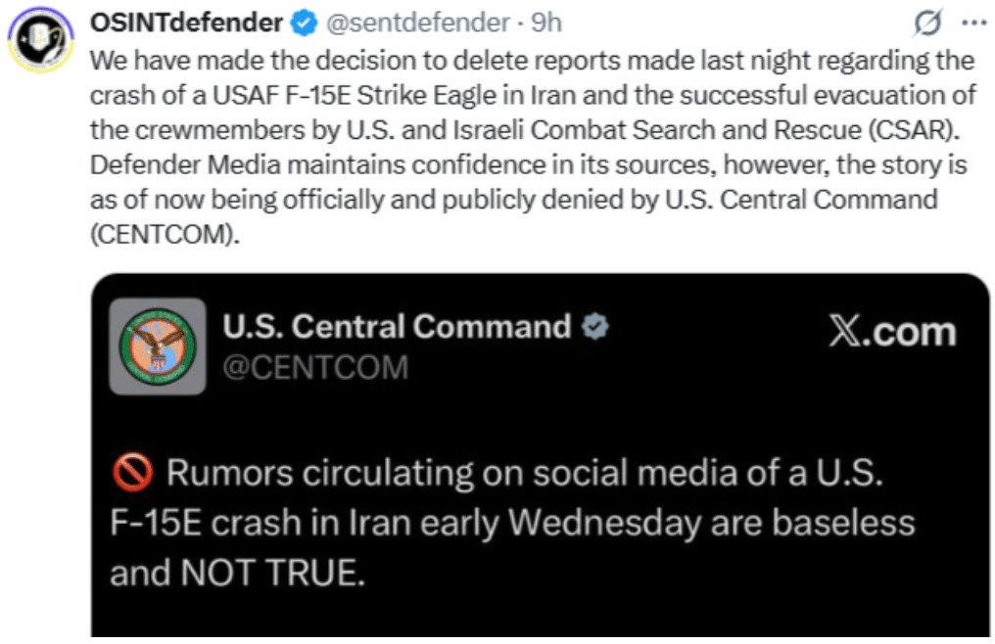Open the OSINTdefender display name link
The width and height of the screenshot is (995, 644).
186,22
